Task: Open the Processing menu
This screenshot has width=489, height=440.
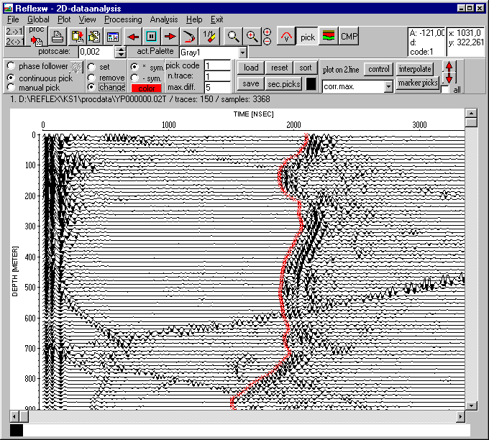Action: 122,19
